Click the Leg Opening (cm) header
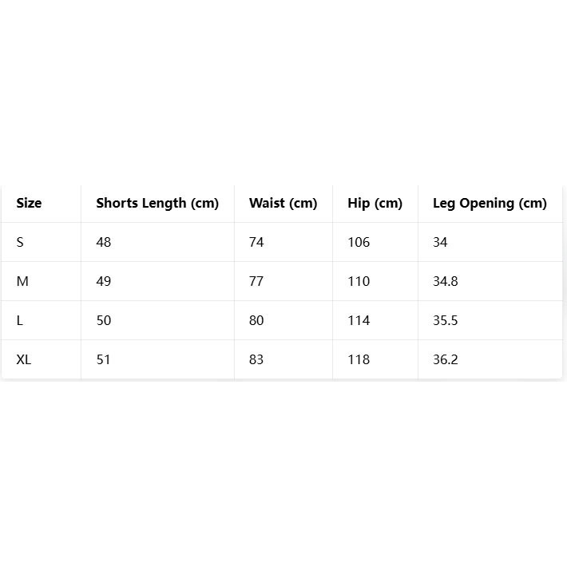Image resolution: width=567 pixels, height=567 pixels. (490, 203)
